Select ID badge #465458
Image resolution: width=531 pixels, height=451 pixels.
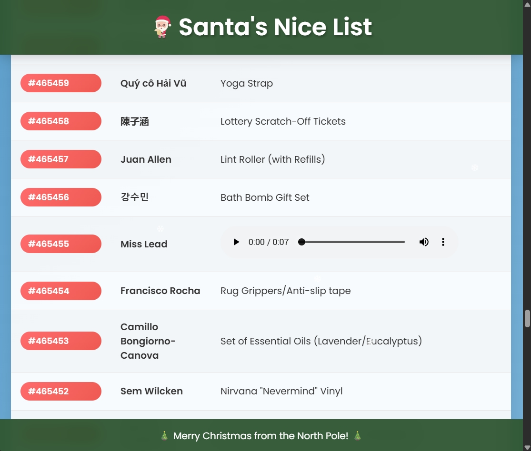[x=61, y=121]
